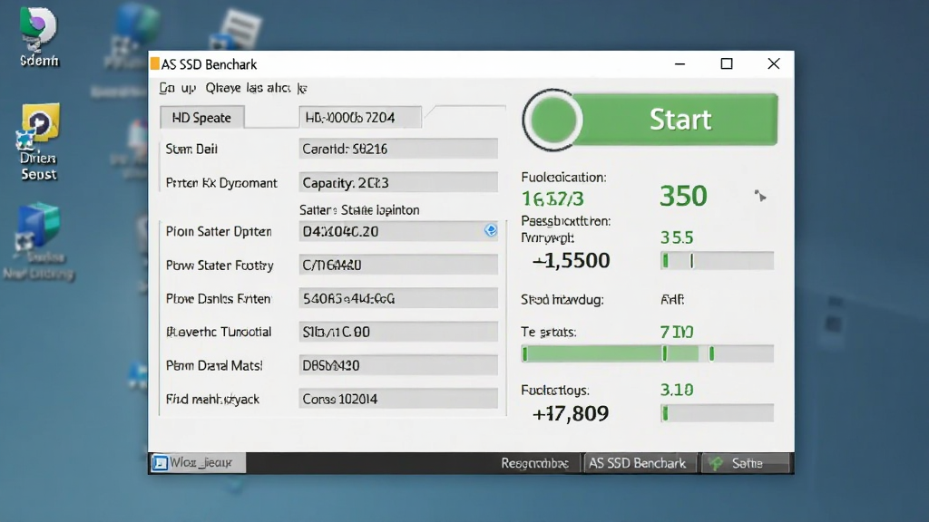Open the blue cube desktop icon
Screen dimensions: 929x522
coord(38,241)
